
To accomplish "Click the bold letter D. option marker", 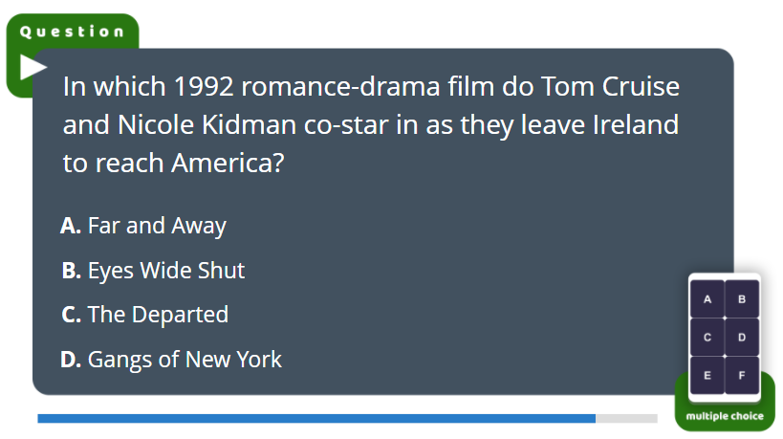I will (x=71, y=360).
